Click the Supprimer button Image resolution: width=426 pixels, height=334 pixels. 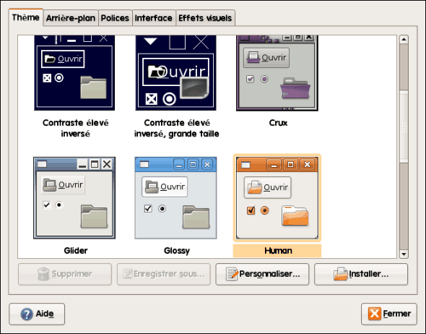pyautogui.click(x=65, y=274)
